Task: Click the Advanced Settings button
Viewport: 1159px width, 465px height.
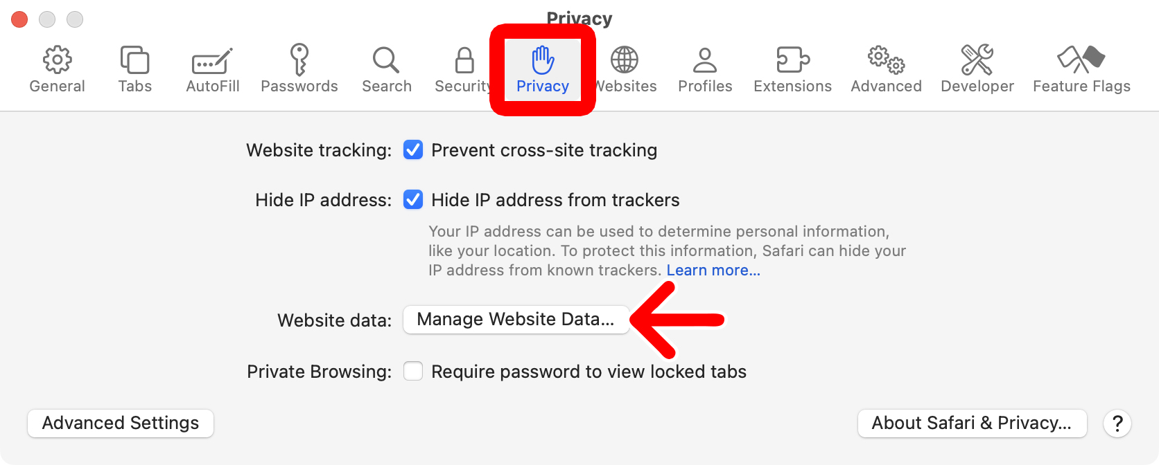Action: pos(120,423)
